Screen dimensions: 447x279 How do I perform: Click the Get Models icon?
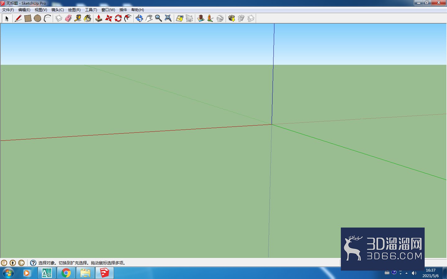[231, 18]
